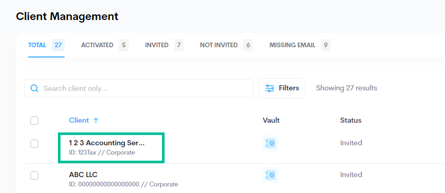Open 1 2 3 Accounting Ser... client
The height and width of the screenshot is (193, 445).
point(107,143)
